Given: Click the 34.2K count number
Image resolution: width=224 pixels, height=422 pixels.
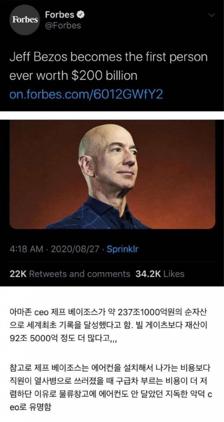Looking at the screenshot, I should 148,274.
